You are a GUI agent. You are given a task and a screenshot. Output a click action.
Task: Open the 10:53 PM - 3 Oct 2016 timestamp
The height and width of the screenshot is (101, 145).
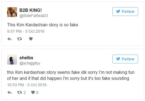point(27,85)
